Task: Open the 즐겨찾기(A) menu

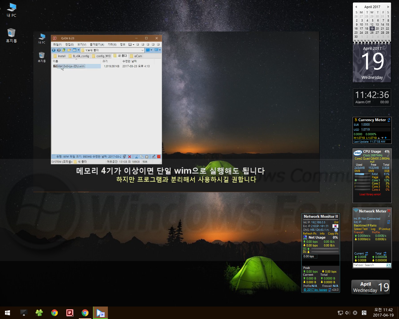Action: [x=97, y=45]
